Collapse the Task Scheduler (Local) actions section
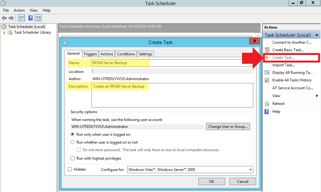Image resolution: width=321 pixels, height=192 pixels. 317,35
